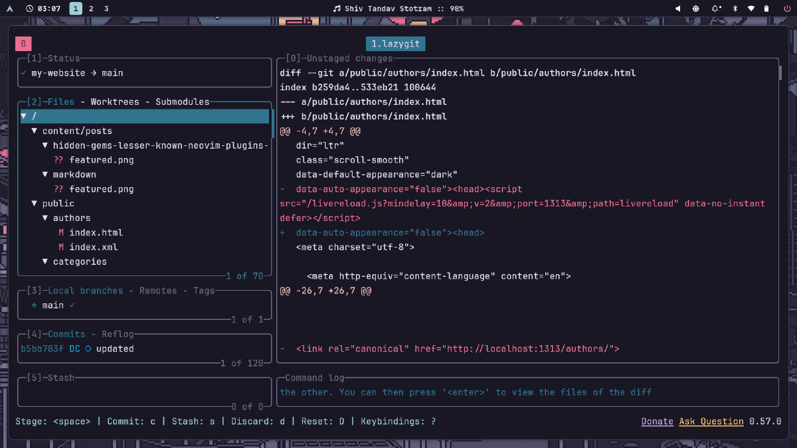
Task: Collapse the authors folder
Action: (x=71, y=218)
